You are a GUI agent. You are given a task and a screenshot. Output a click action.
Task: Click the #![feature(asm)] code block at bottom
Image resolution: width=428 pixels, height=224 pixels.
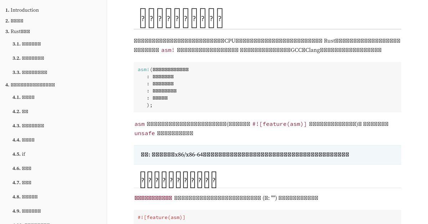(x=267, y=217)
